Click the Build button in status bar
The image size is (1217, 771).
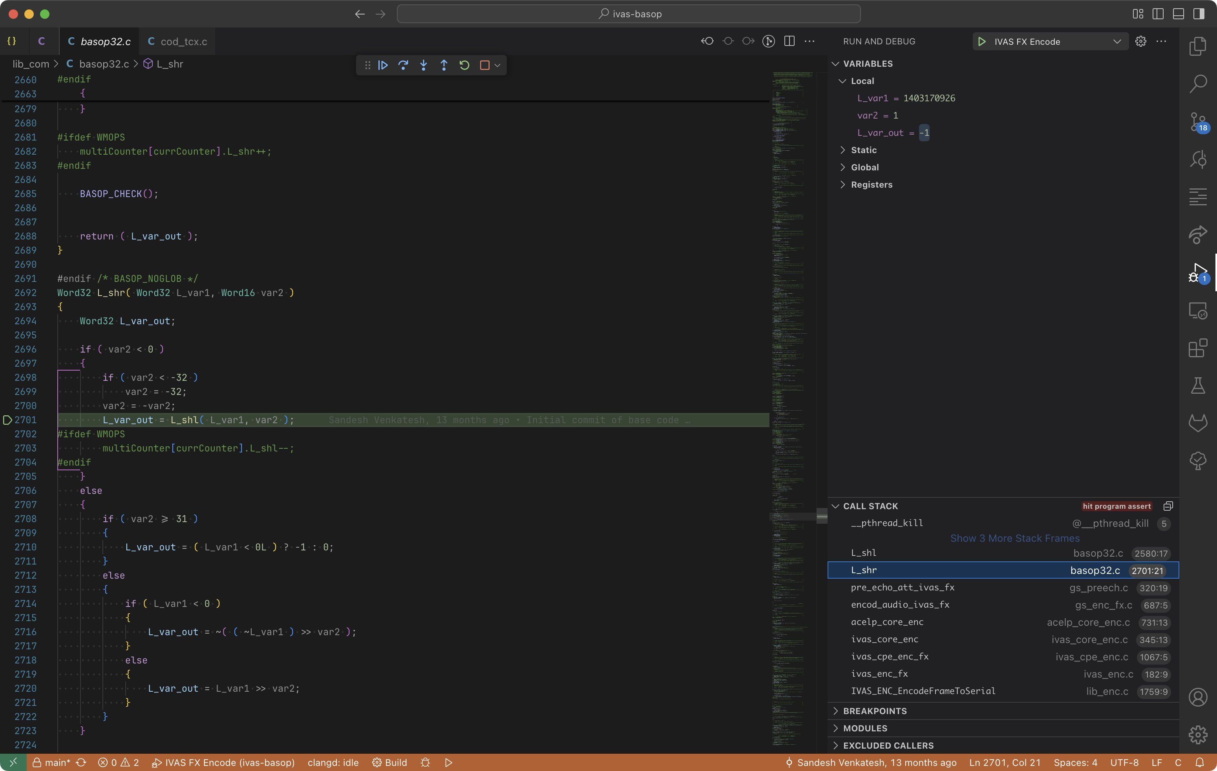390,762
